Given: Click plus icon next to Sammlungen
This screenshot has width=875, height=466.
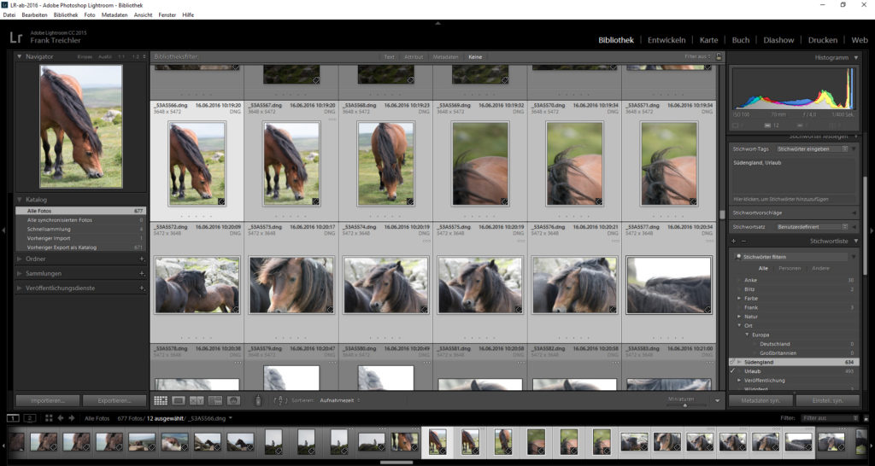Looking at the screenshot, I should click(142, 274).
